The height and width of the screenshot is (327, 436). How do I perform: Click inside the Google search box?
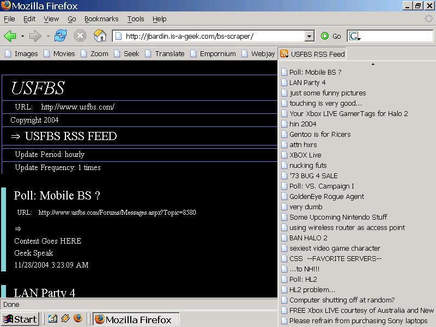point(396,36)
